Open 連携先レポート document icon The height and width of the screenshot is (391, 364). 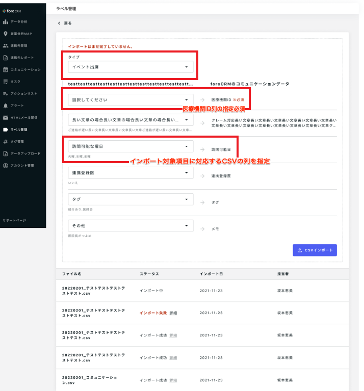pyautogui.click(x=6, y=58)
